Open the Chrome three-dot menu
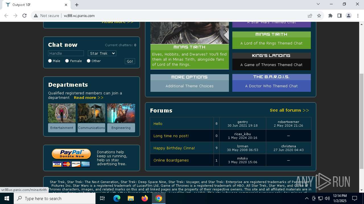Image resolution: width=364 pixels, height=204 pixels. [357, 16]
